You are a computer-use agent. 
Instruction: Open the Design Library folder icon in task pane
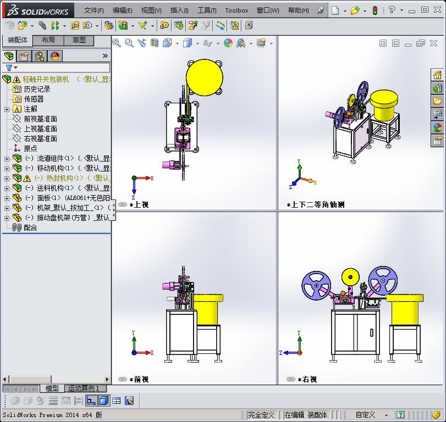437,101
